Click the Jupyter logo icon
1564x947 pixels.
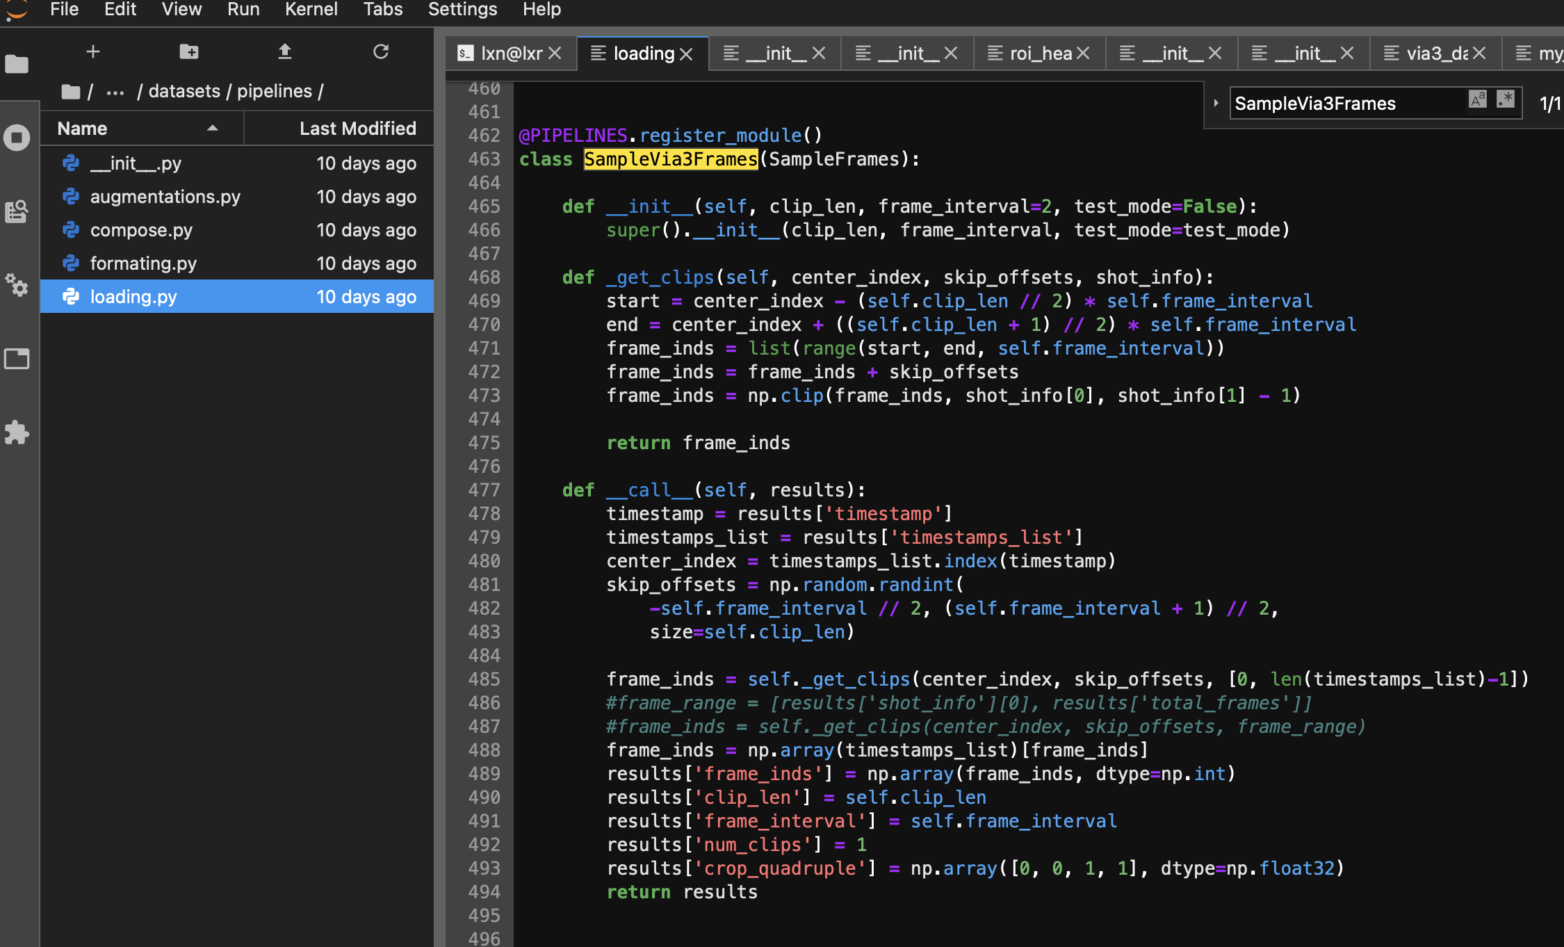pyautogui.click(x=17, y=10)
